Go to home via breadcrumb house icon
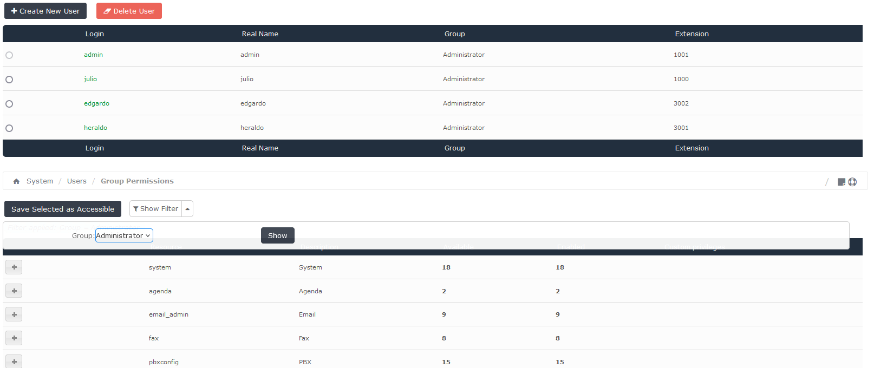Viewport: 874px width, 368px height. point(16,181)
